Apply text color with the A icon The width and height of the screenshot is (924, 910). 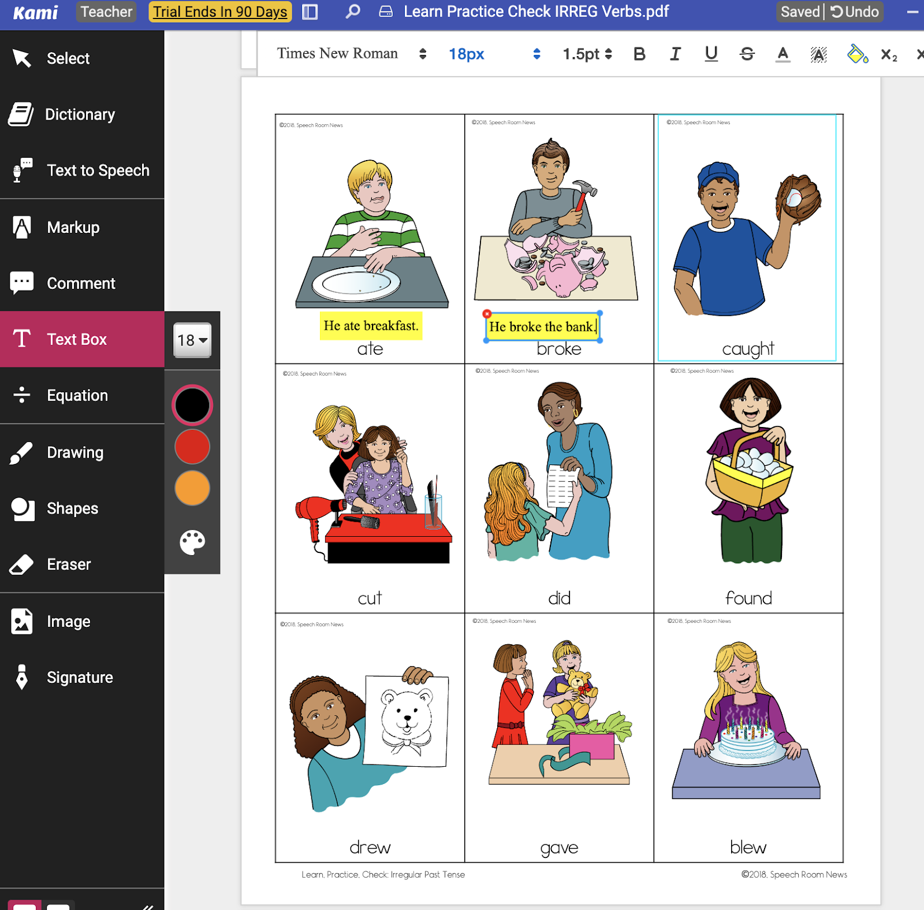tap(783, 54)
